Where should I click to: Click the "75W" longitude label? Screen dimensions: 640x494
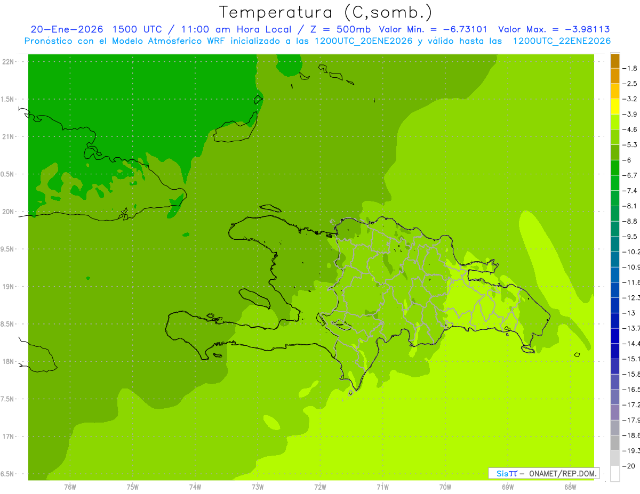(x=133, y=487)
